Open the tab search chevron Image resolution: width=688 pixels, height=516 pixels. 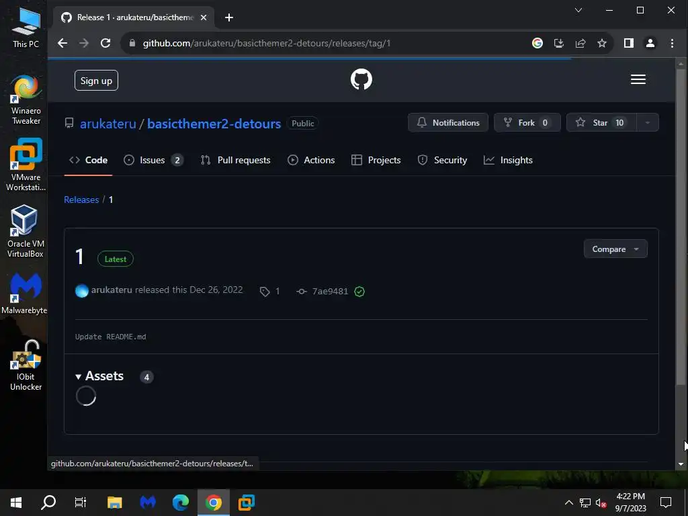578,10
